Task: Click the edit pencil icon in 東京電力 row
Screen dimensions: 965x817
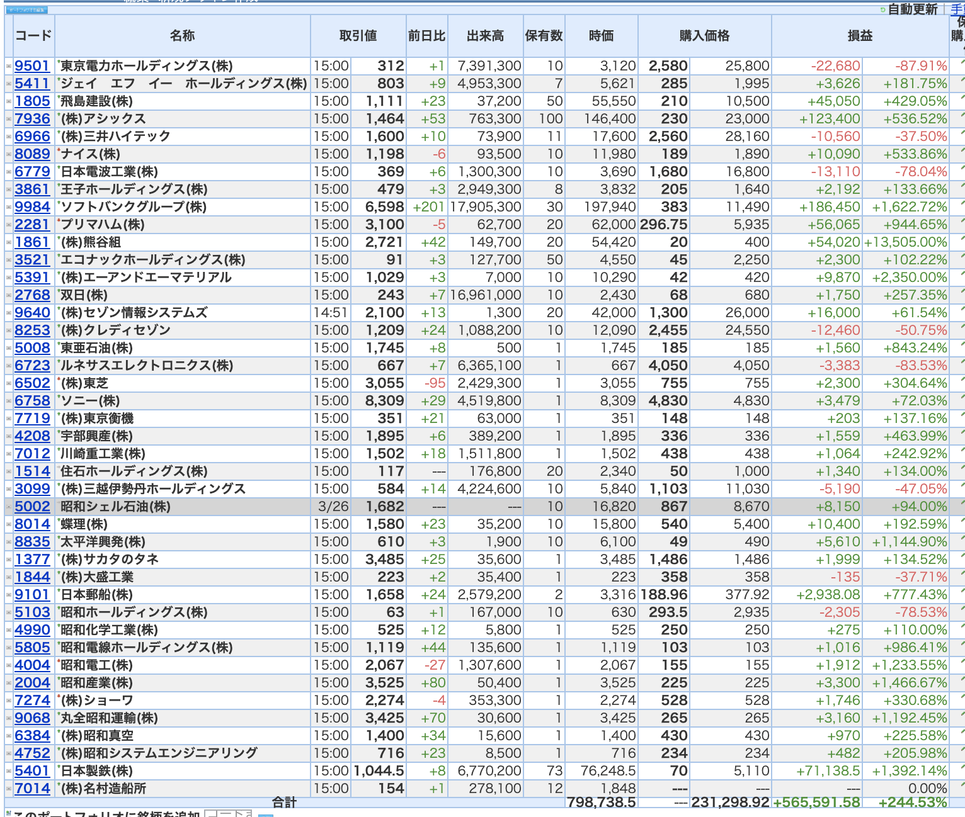Action: [962, 62]
